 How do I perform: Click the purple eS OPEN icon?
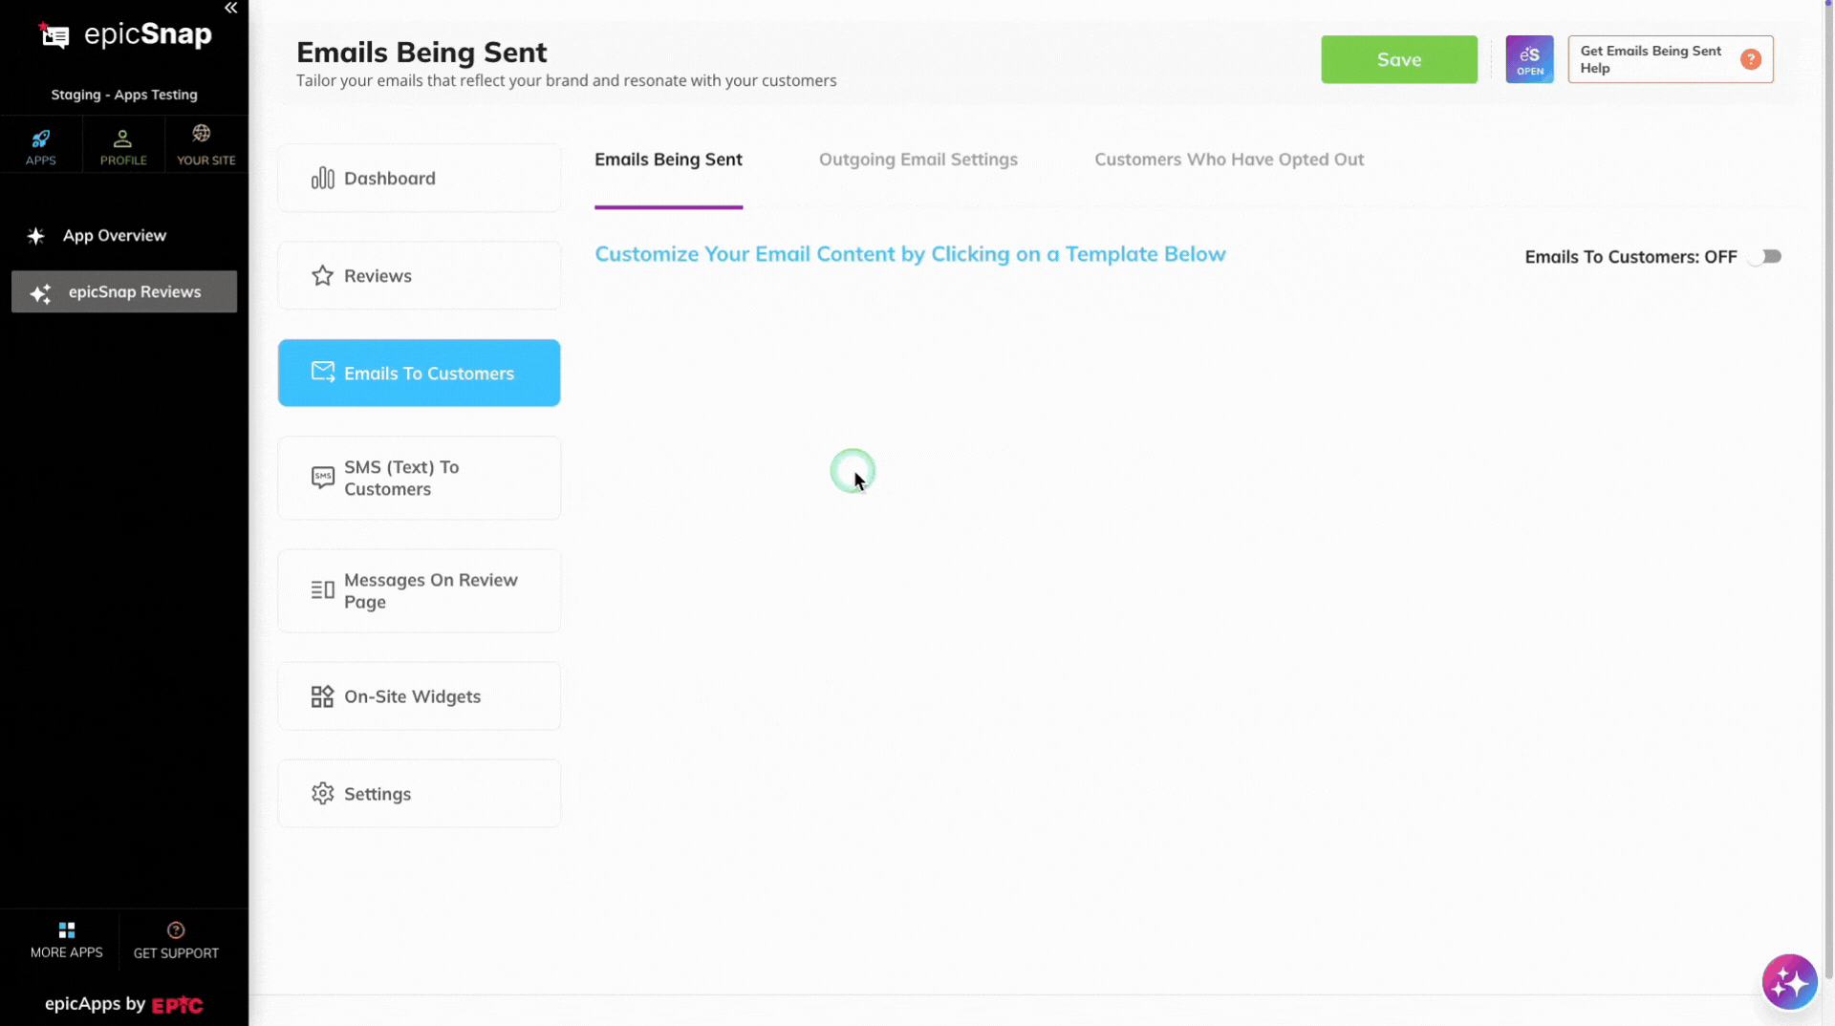(x=1529, y=59)
